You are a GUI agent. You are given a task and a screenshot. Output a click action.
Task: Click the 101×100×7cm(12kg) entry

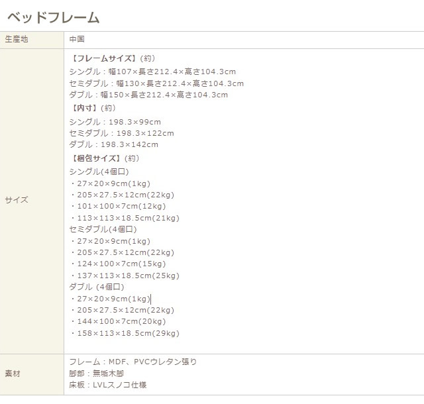pos(118,207)
